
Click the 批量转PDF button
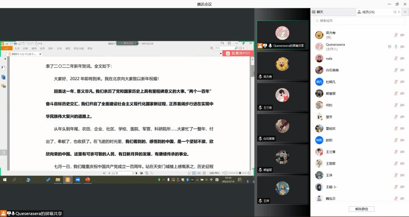coord(238,53)
